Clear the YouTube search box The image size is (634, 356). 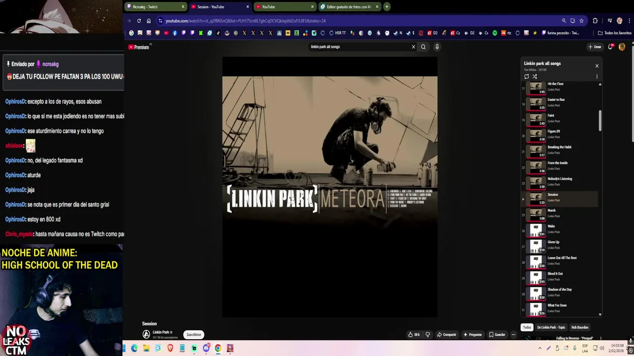pos(413,47)
